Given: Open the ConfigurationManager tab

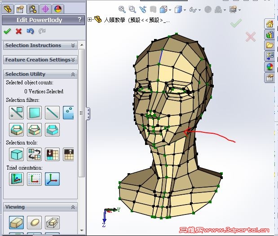Looking at the screenshot, I should 33,9.
